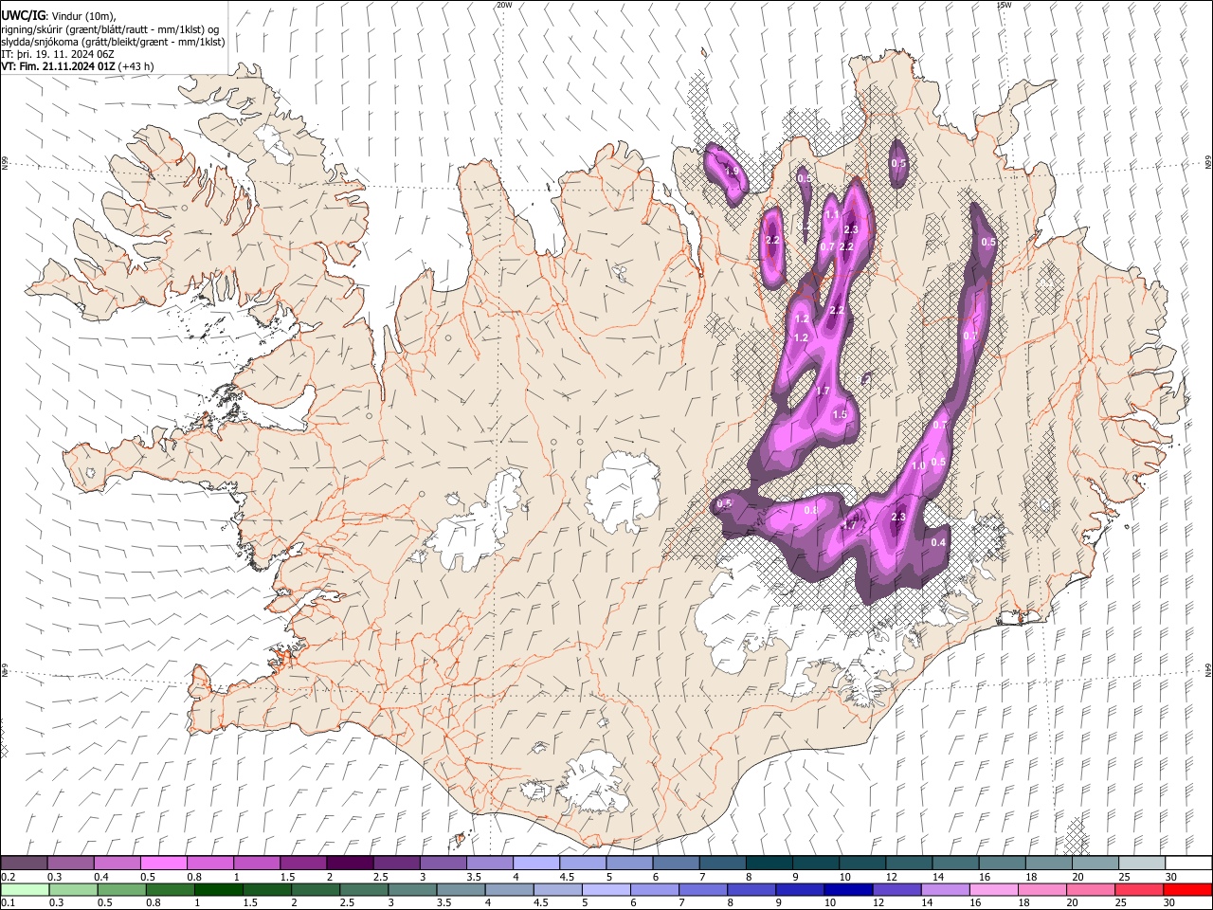Click the 'VT: Fim. 21.11.2024 01Z (+43 h)' line
The width and height of the screenshot is (1213, 910).
[78, 66]
